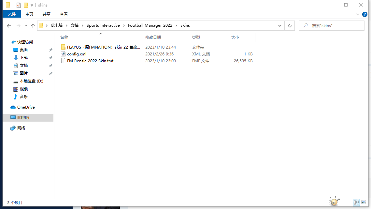Click the magnifier icon in search box
Viewport: 371px width, 209px height.
click(x=306, y=25)
